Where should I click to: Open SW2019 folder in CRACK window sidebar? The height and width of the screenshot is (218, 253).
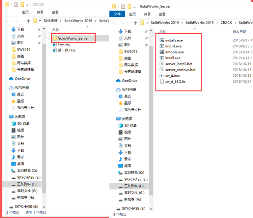point(21,49)
